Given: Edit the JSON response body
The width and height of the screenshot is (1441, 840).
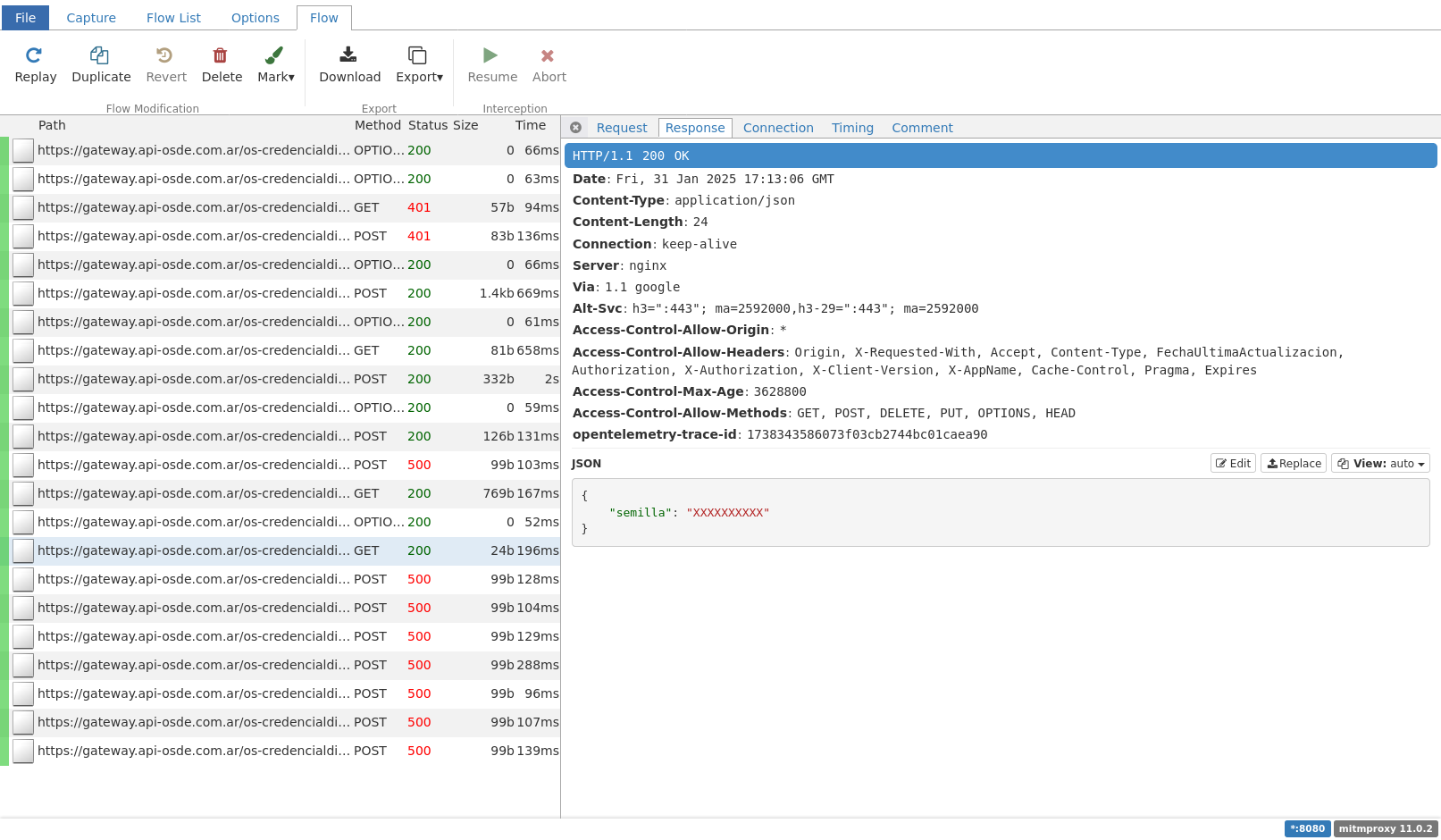Looking at the screenshot, I should pos(1233,463).
